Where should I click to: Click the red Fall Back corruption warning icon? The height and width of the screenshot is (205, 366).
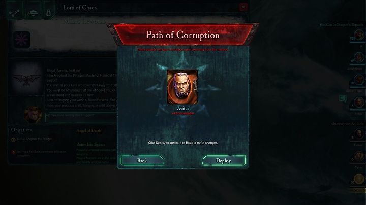coord(13,152)
